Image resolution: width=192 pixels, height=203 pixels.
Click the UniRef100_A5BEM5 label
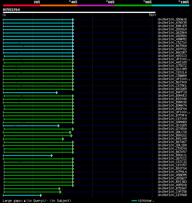(x=172, y=175)
